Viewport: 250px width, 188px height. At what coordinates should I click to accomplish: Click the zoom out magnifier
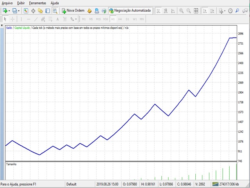pos(189,11)
